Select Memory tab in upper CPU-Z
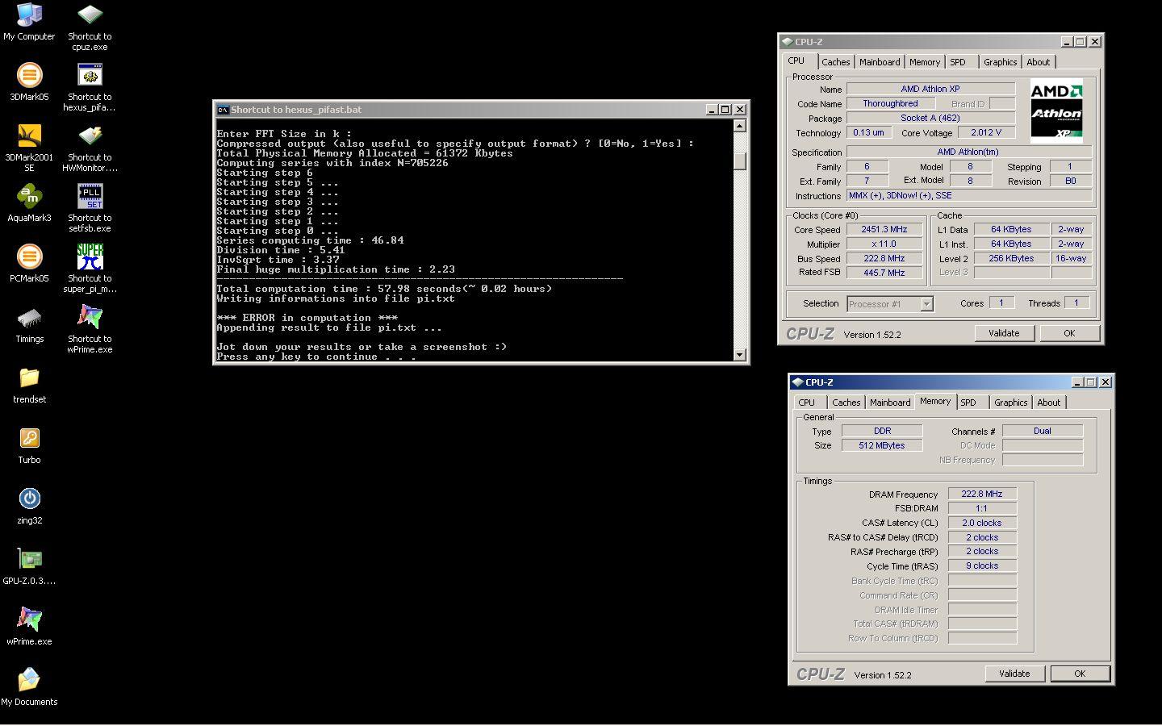 coord(925,62)
